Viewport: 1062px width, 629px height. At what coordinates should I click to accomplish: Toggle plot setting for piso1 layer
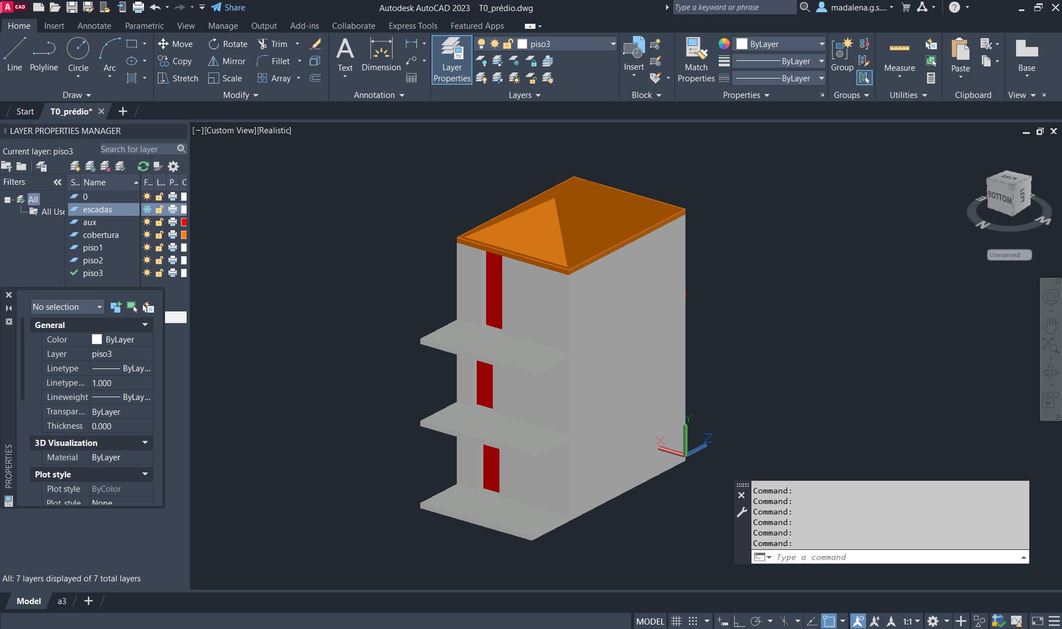coord(173,248)
